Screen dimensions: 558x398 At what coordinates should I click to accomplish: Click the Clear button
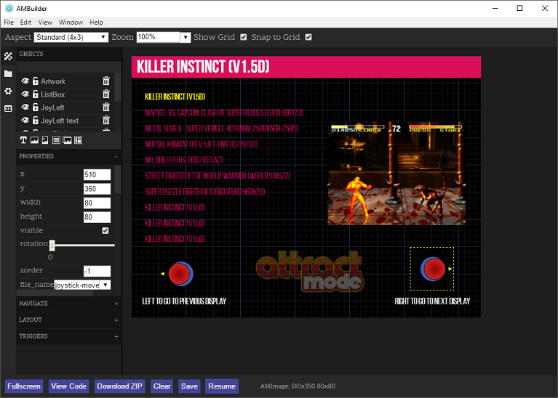coord(162,386)
